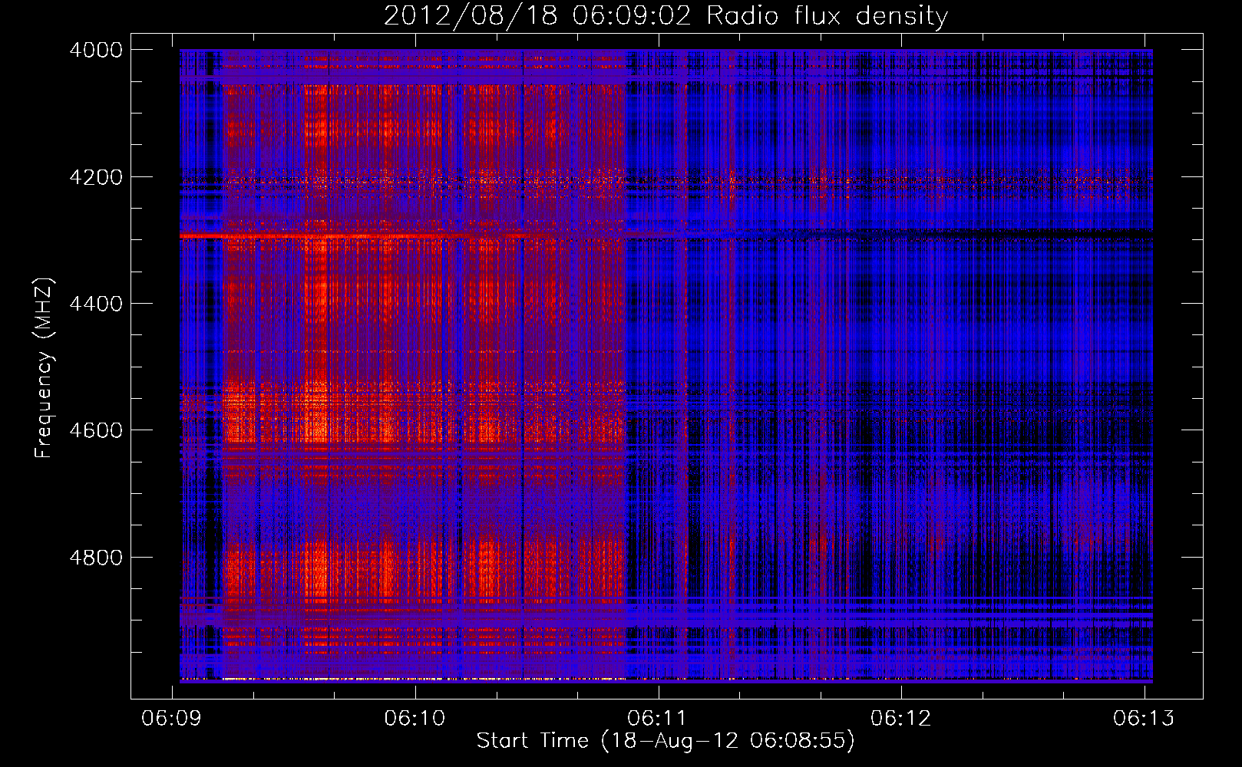Click the 4800 frequency tick label

tap(96, 558)
